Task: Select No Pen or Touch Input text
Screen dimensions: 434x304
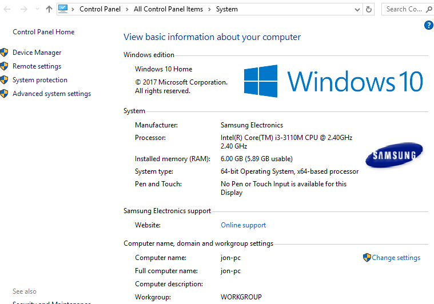Action: tap(284, 188)
